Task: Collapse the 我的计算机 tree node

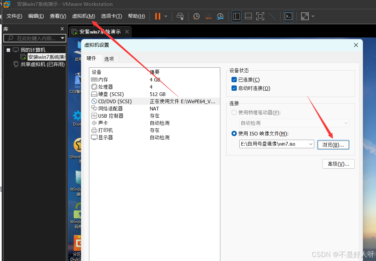Action: pyautogui.click(x=9, y=50)
